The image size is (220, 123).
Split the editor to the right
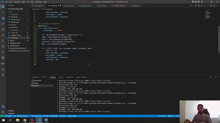[214, 6]
